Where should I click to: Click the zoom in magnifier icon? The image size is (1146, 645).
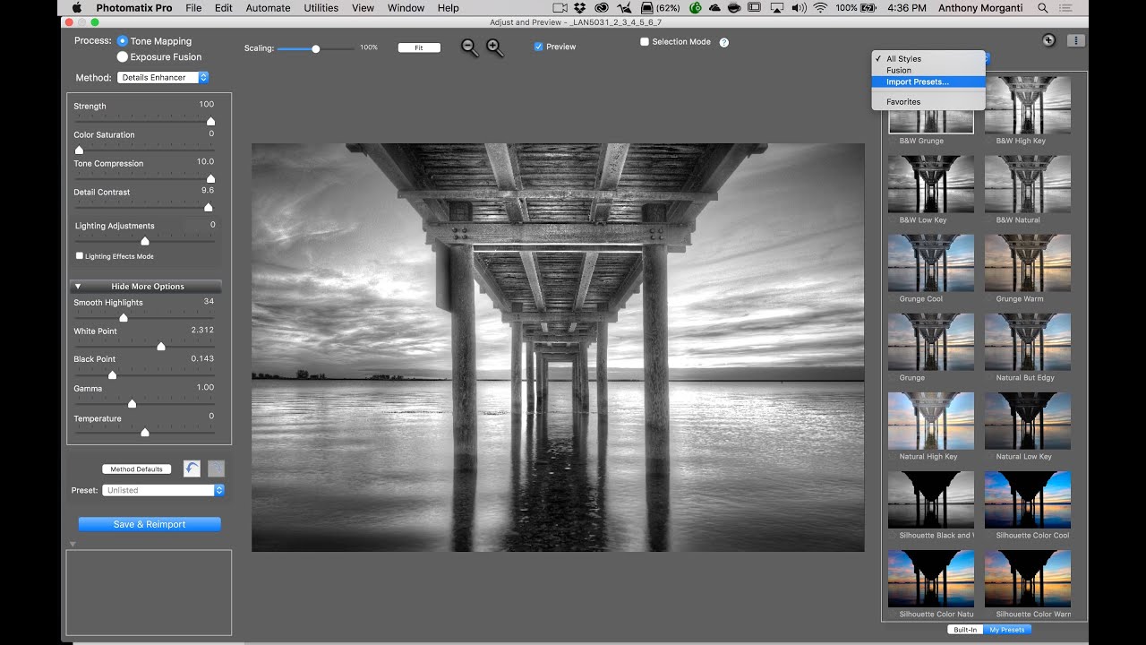494,47
